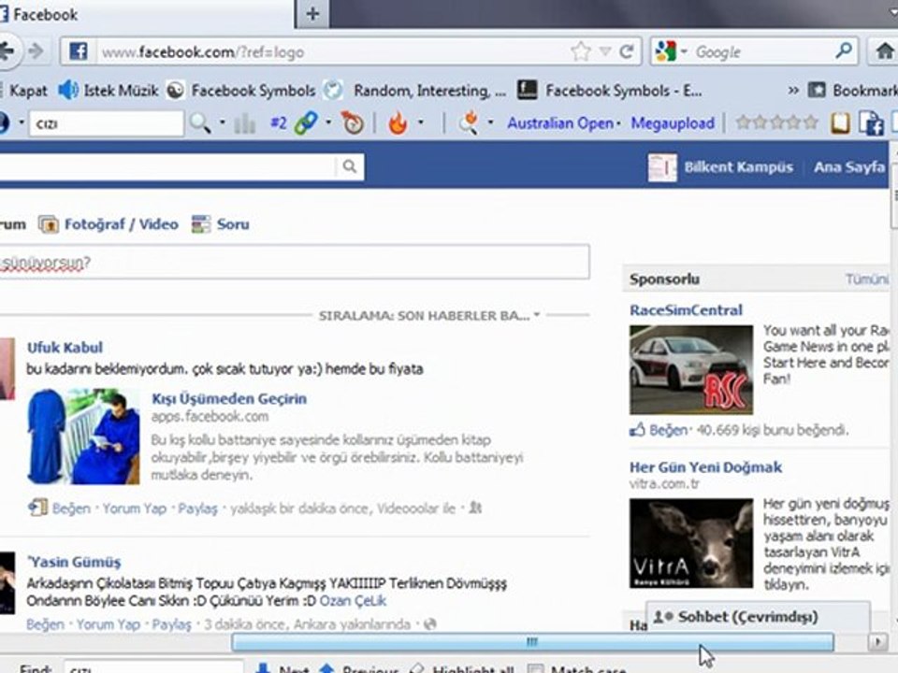Click the red stopwatch toolbar icon
The width and height of the screenshot is (898, 673).
pos(353,123)
